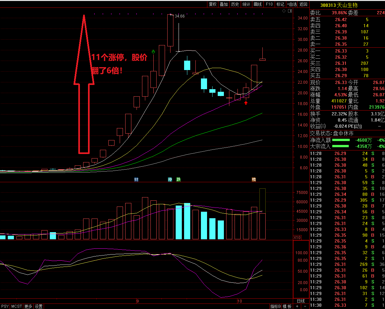This screenshot has width=385, height=309.
Task: Add stock with +自选 button
Action: 291,4
